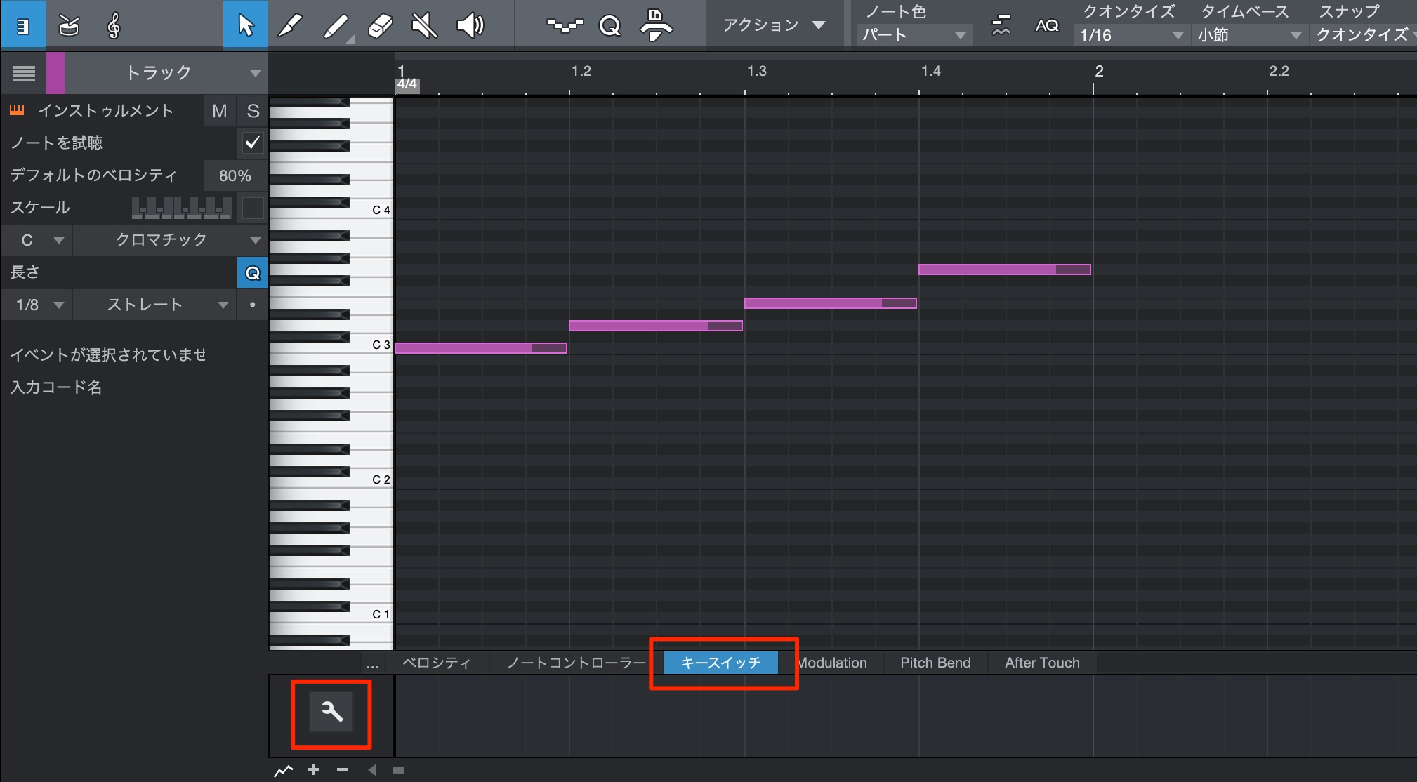Open the クオンタイズ 1/16 dropdown
Screen dimensions: 1417x782
click(x=1131, y=35)
